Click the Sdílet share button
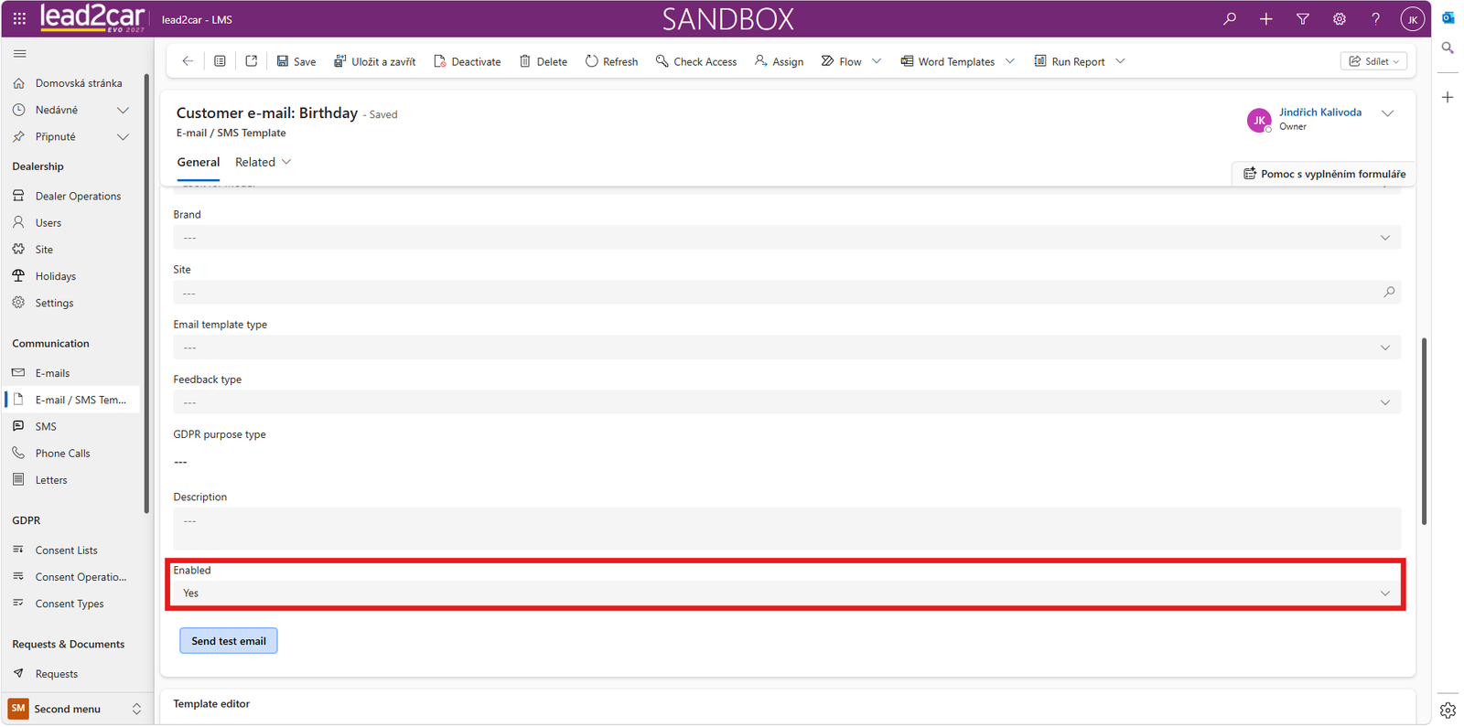 1373,61
